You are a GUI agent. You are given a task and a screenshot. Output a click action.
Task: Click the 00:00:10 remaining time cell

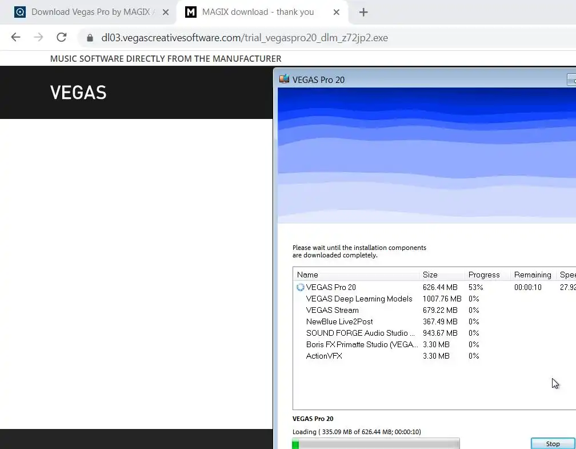[x=528, y=287]
